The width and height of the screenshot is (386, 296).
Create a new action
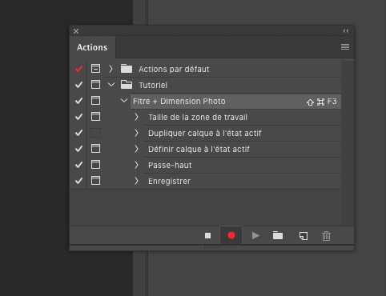304,236
